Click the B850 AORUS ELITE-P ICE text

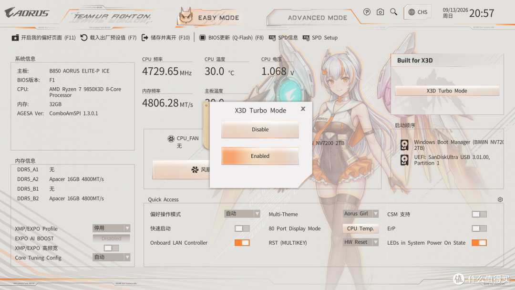79,71
